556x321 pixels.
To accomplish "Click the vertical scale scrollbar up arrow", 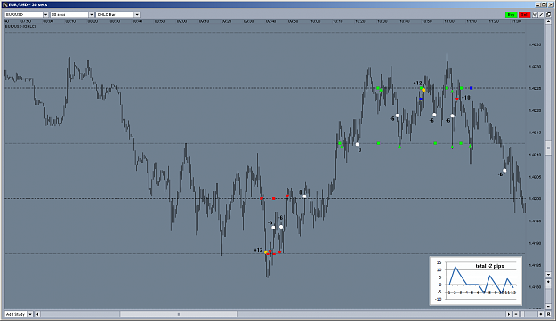I will pos(548,21).
